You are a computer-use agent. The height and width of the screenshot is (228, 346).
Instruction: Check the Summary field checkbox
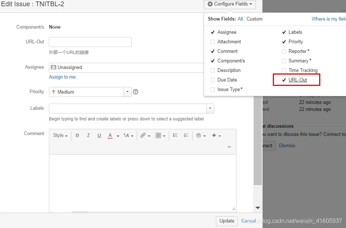tap(284, 61)
